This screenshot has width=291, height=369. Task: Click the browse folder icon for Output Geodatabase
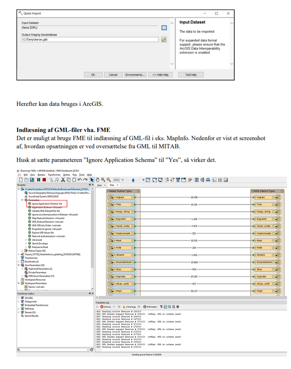point(164,40)
